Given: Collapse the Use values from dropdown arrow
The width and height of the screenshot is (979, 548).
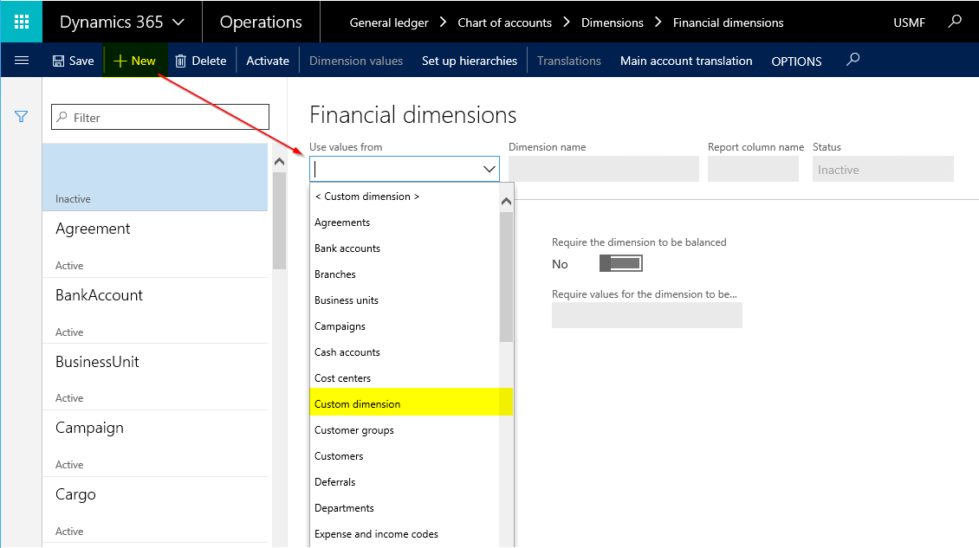Looking at the screenshot, I should pos(489,169).
